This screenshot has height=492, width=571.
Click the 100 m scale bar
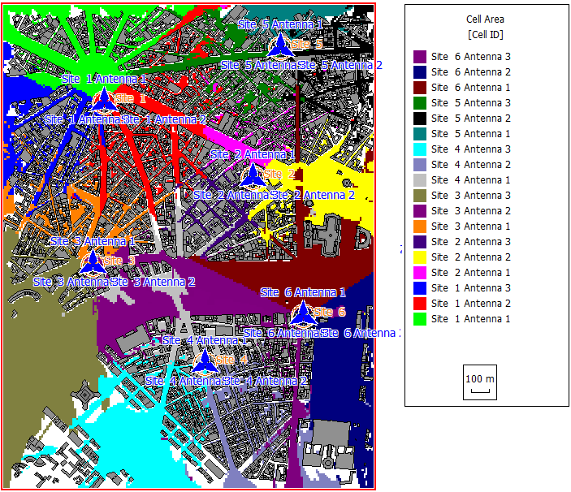(x=479, y=383)
